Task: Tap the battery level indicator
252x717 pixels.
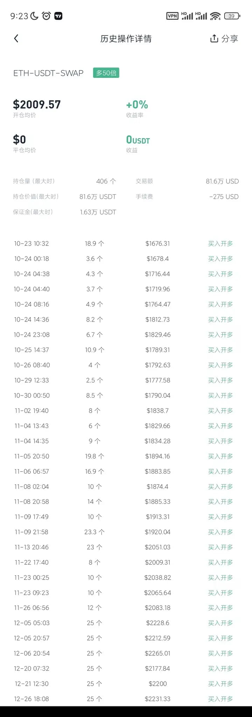Action: [x=232, y=16]
